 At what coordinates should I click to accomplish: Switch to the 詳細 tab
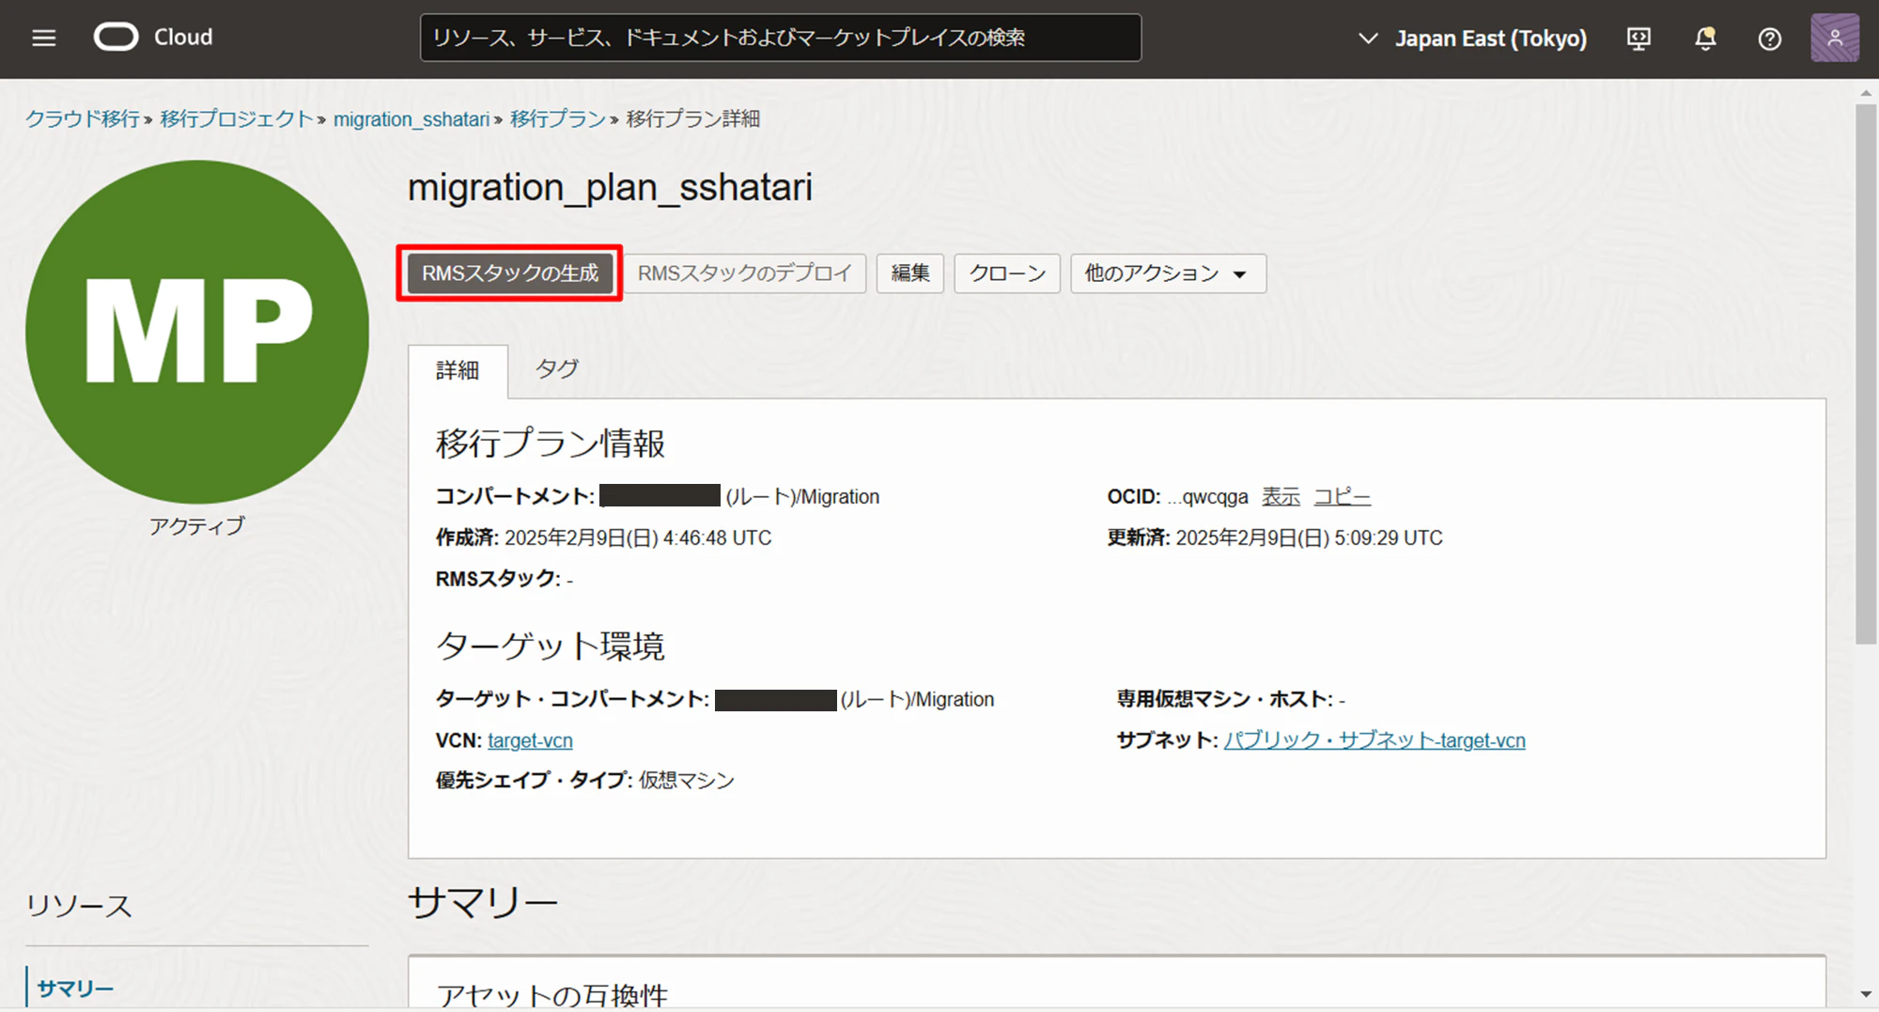458,371
